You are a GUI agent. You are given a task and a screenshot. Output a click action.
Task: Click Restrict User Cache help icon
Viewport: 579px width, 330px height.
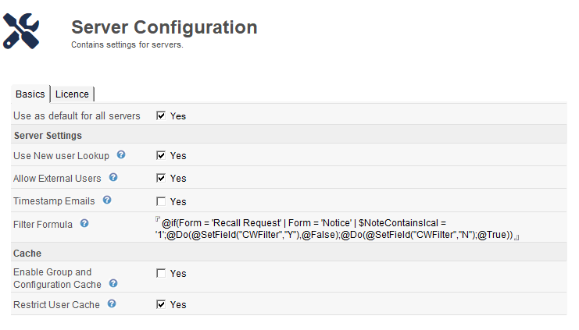pyautogui.click(x=112, y=303)
